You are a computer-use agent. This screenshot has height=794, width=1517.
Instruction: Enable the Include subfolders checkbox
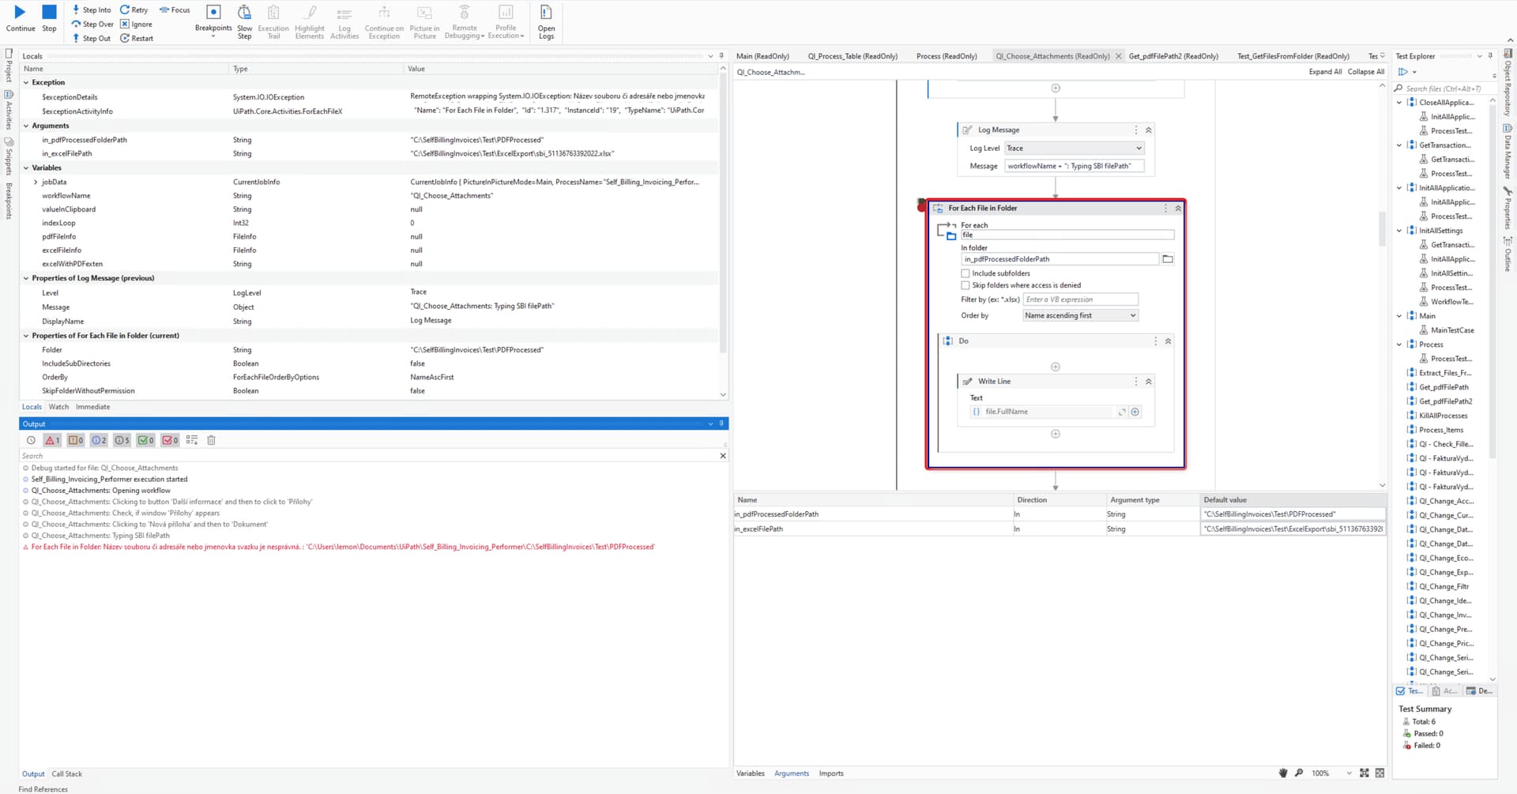(x=966, y=273)
